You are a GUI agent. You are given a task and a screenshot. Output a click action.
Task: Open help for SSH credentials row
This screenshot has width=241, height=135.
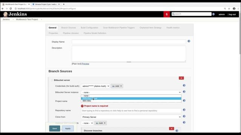pos(184,123)
